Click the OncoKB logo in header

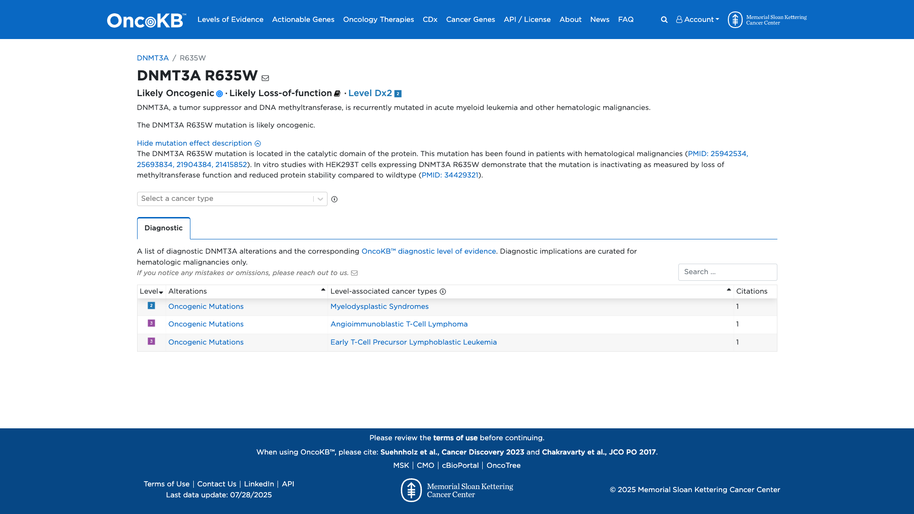point(147,20)
